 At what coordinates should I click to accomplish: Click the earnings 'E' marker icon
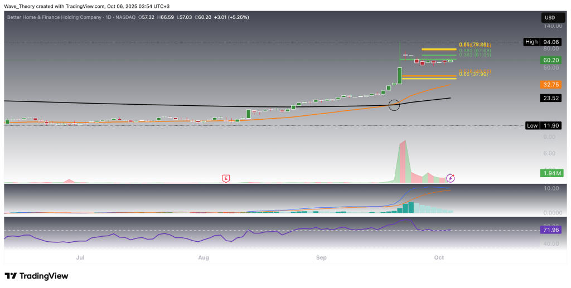[x=226, y=178]
